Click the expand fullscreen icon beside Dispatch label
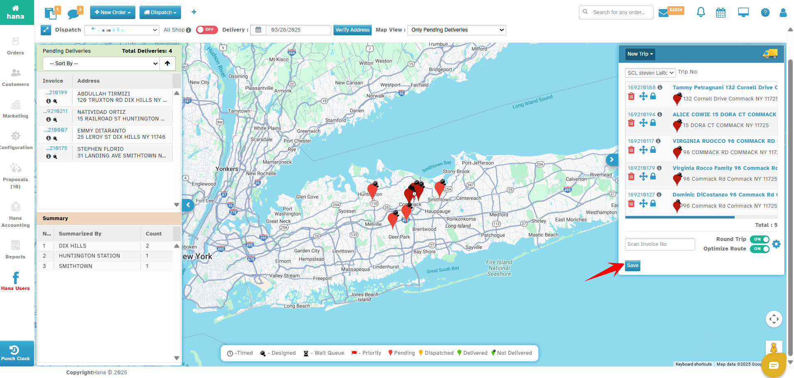 click(x=46, y=30)
